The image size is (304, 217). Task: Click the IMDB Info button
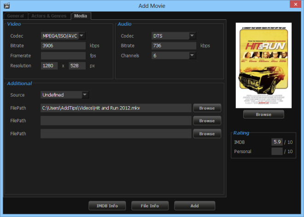coord(107,206)
